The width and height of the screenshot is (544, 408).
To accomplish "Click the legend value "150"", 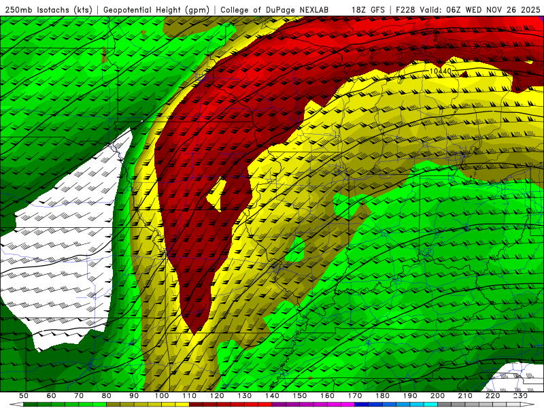I will pos(300,396).
